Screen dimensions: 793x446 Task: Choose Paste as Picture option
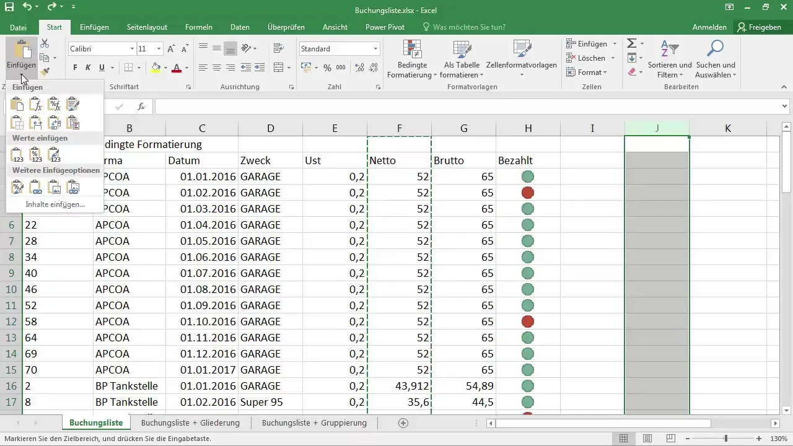tap(55, 187)
